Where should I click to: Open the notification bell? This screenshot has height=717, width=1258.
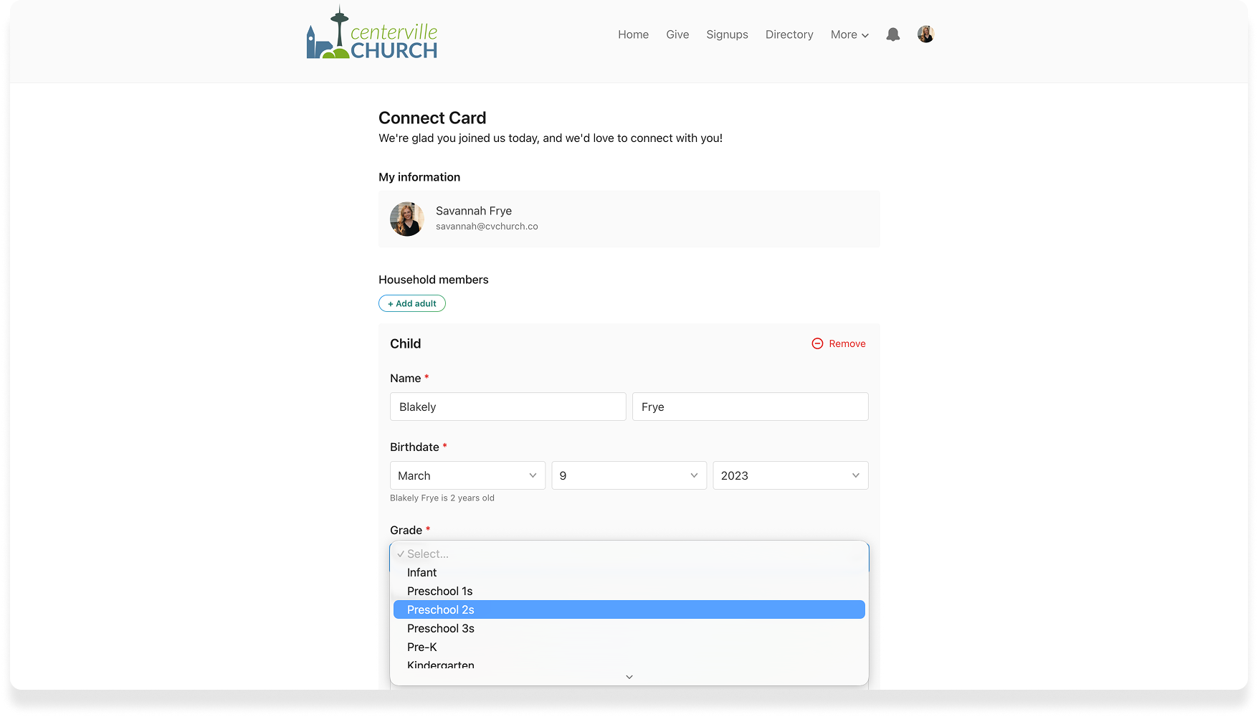pos(892,34)
